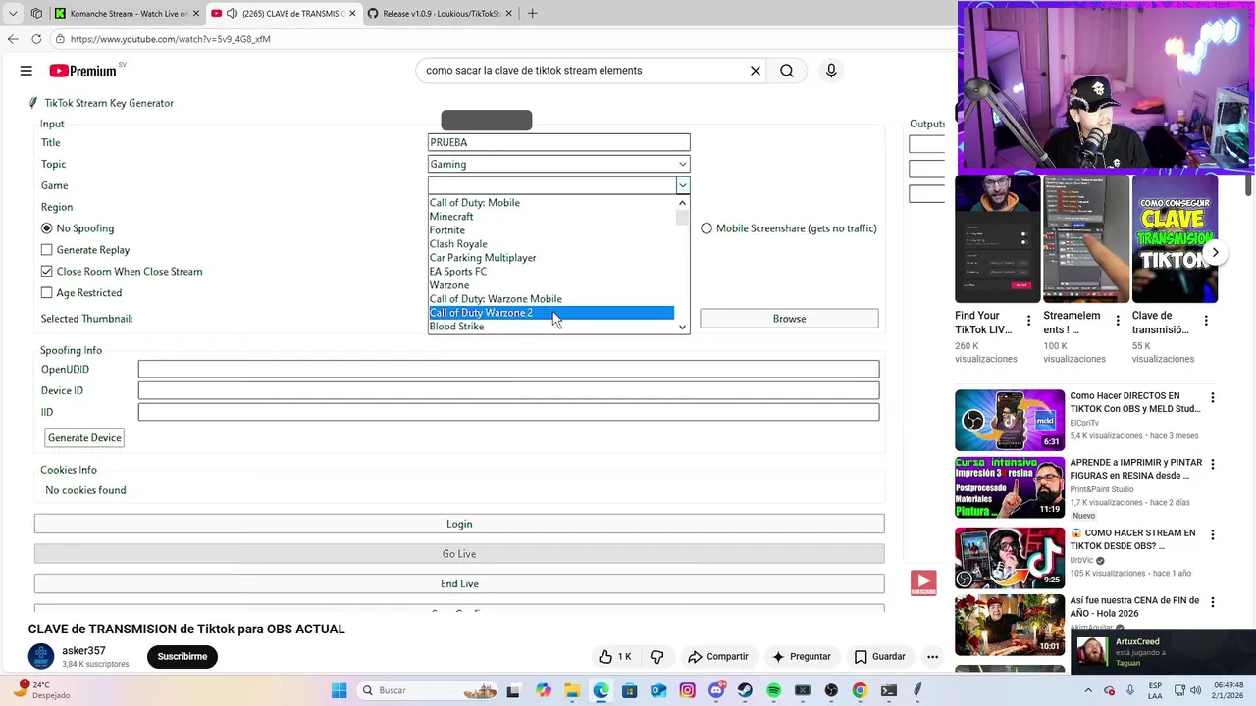
Task: Go back with browser back arrow
Action: 13,39
